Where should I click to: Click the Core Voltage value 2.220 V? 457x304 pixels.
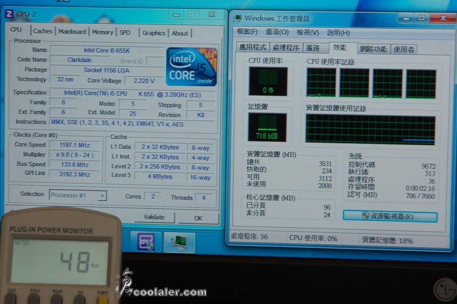point(144,81)
